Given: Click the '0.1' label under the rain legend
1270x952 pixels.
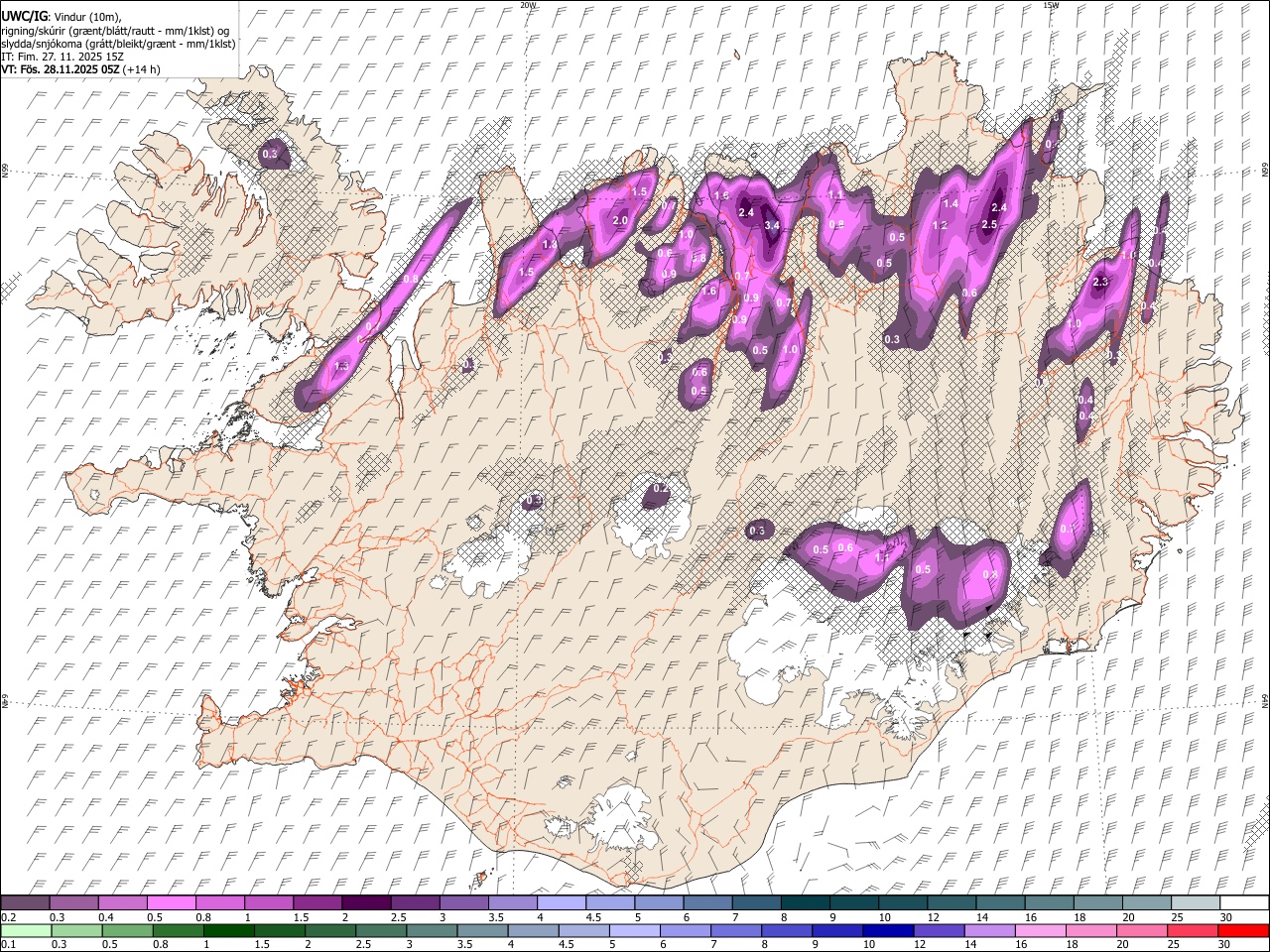Looking at the screenshot, I should tap(8, 944).
